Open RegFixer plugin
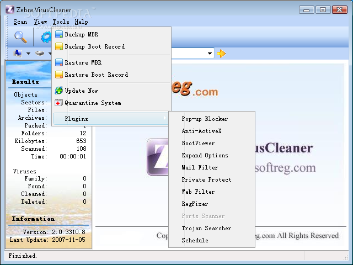The width and height of the screenshot is (353, 265). point(212,204)
